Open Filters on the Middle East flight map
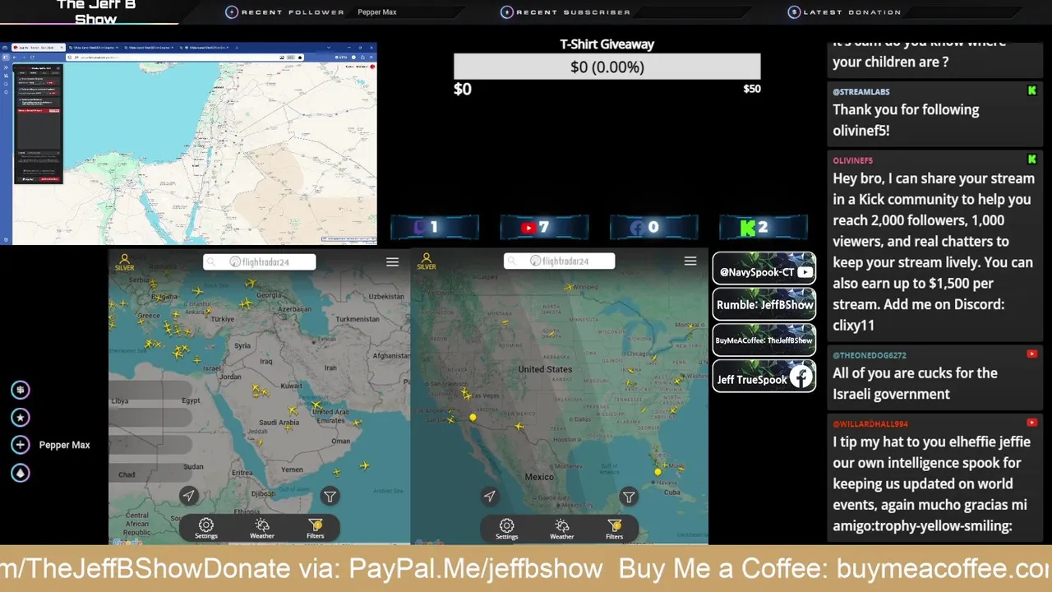 316,528
